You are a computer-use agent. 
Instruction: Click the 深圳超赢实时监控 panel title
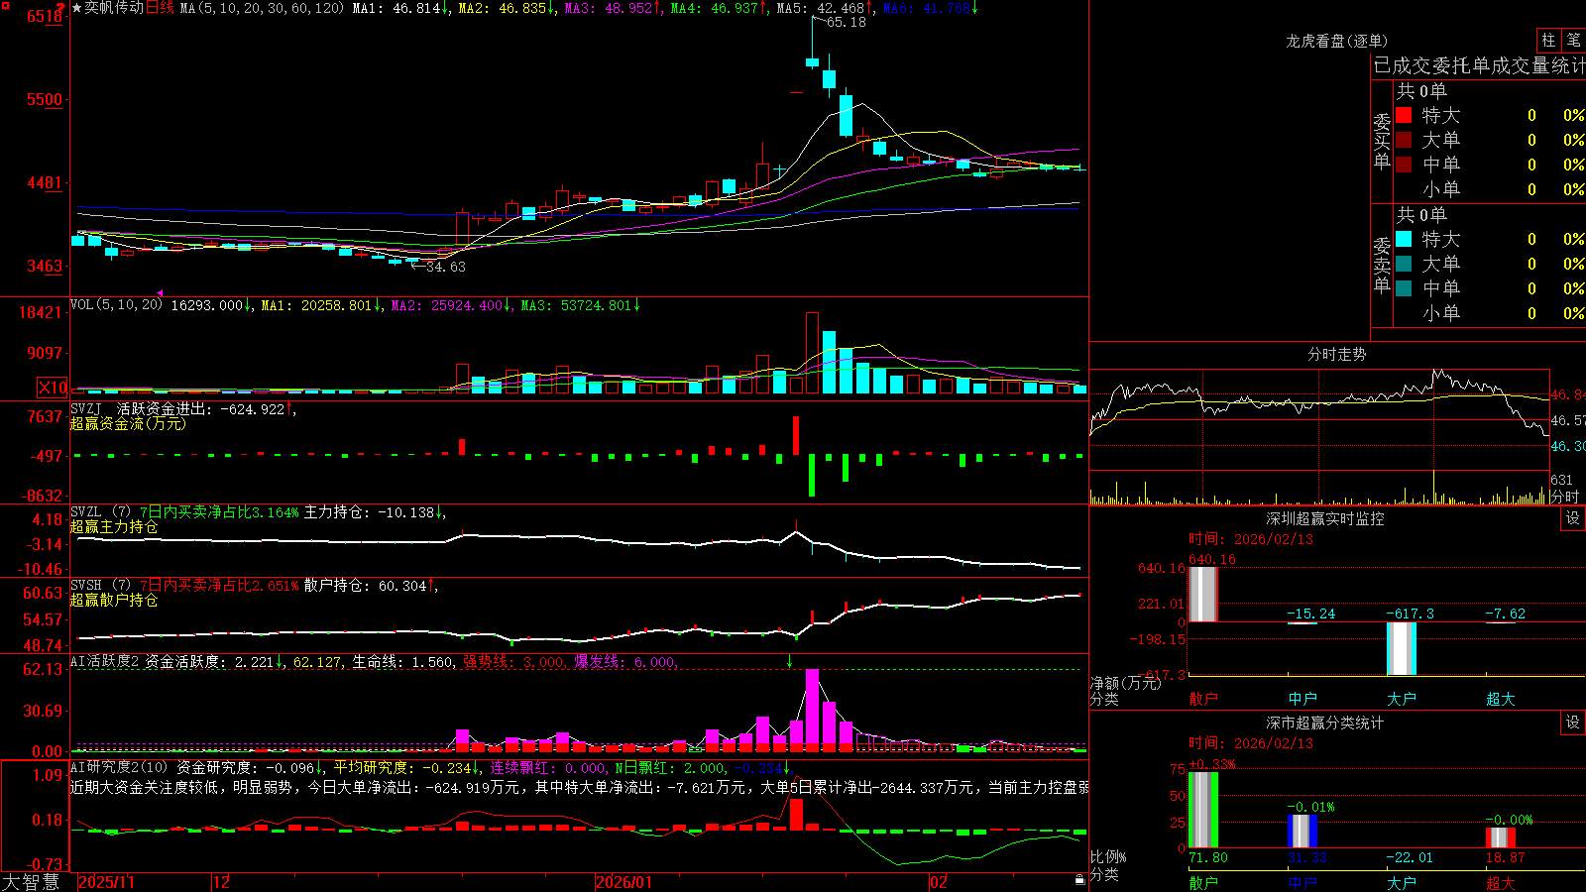[1324, 518]
